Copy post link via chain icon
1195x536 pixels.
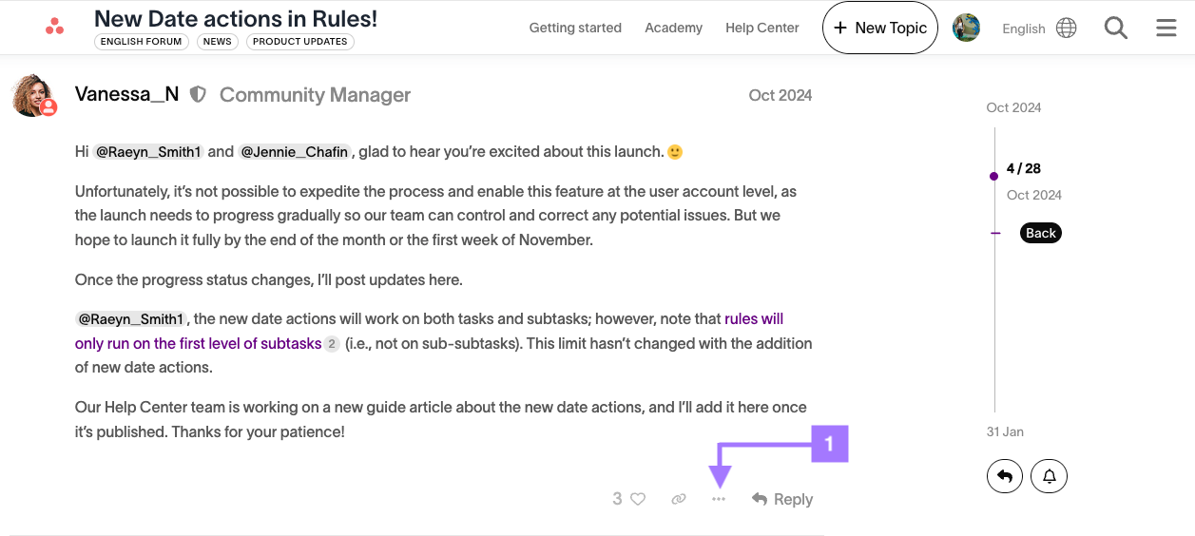tap(679, 499)
